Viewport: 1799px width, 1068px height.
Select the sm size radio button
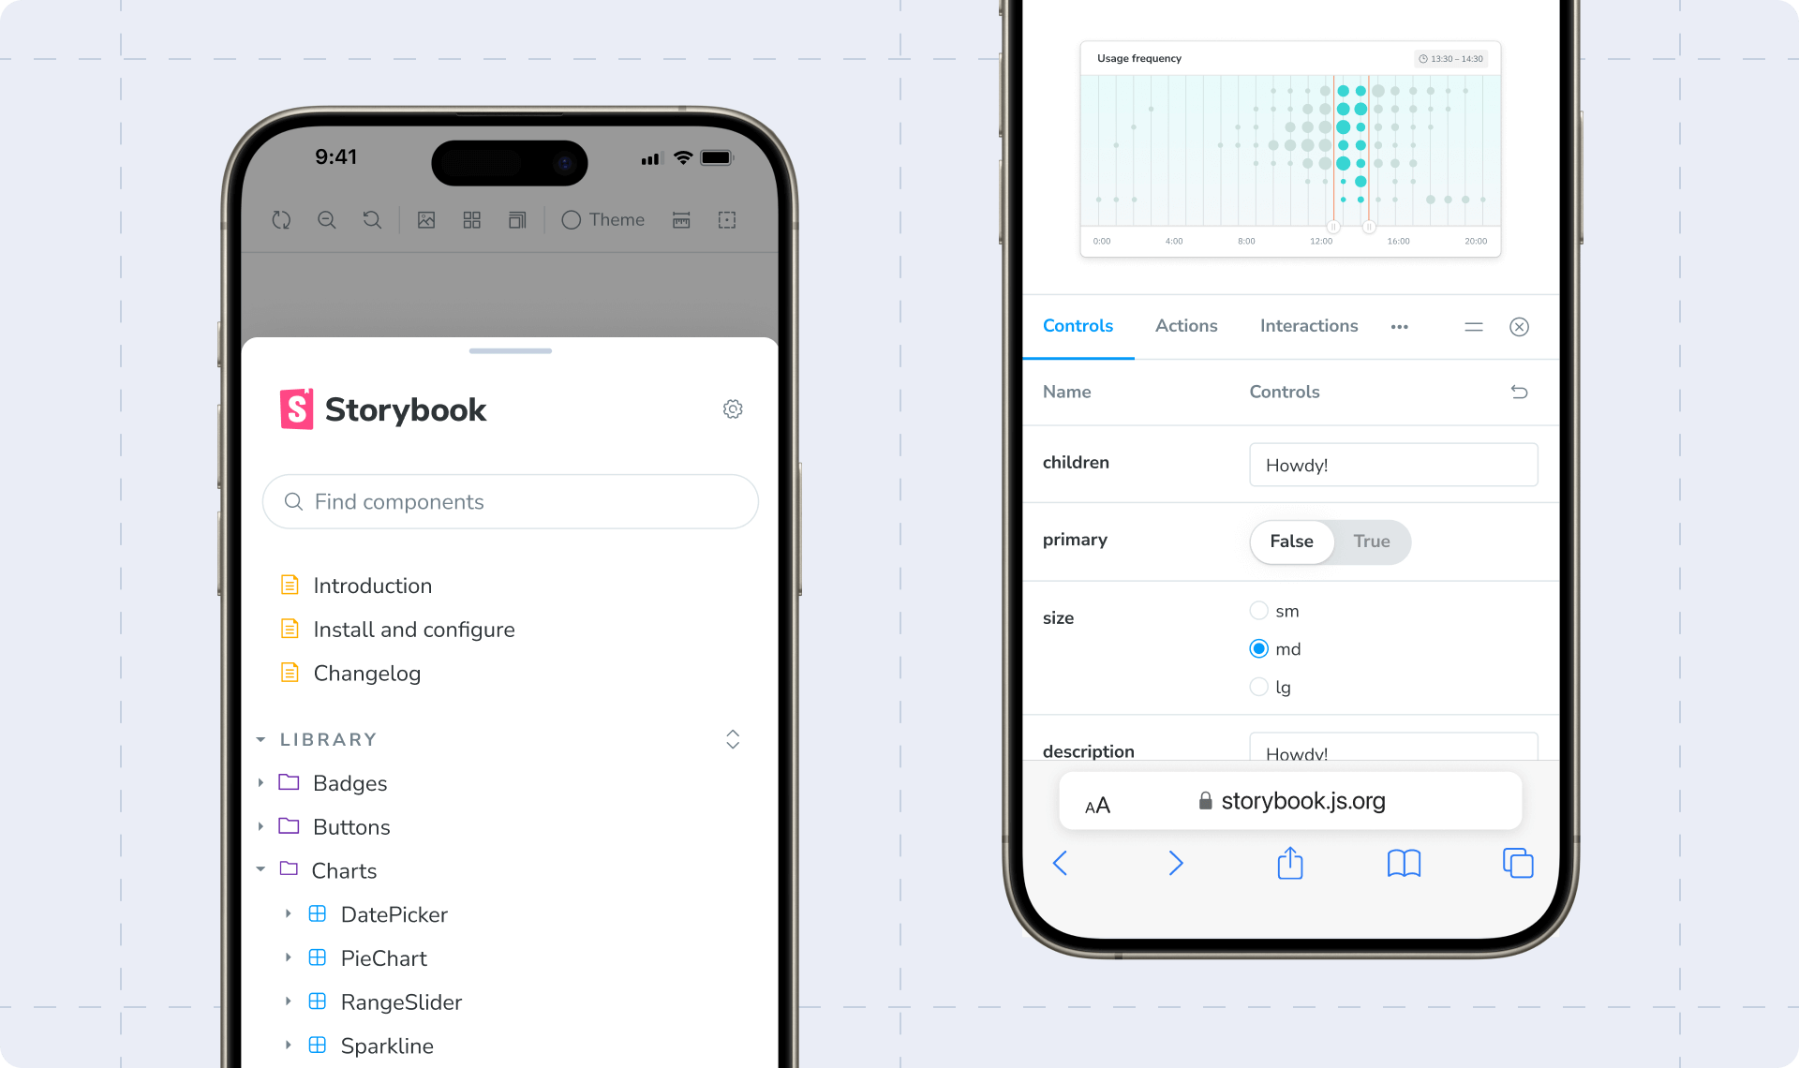coord(1258,610)
